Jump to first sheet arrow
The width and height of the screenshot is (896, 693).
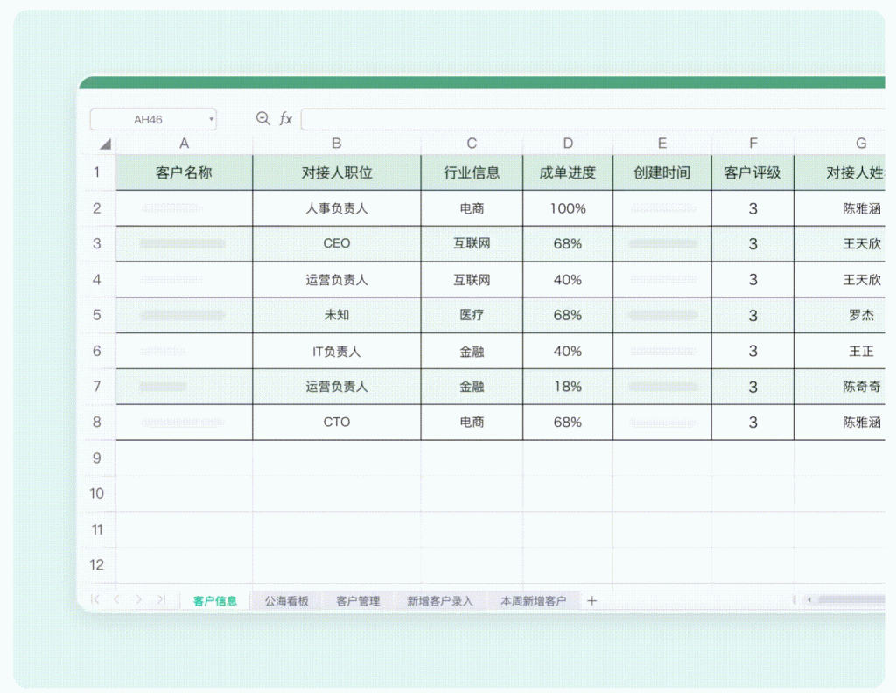click(x=95, y=600)
